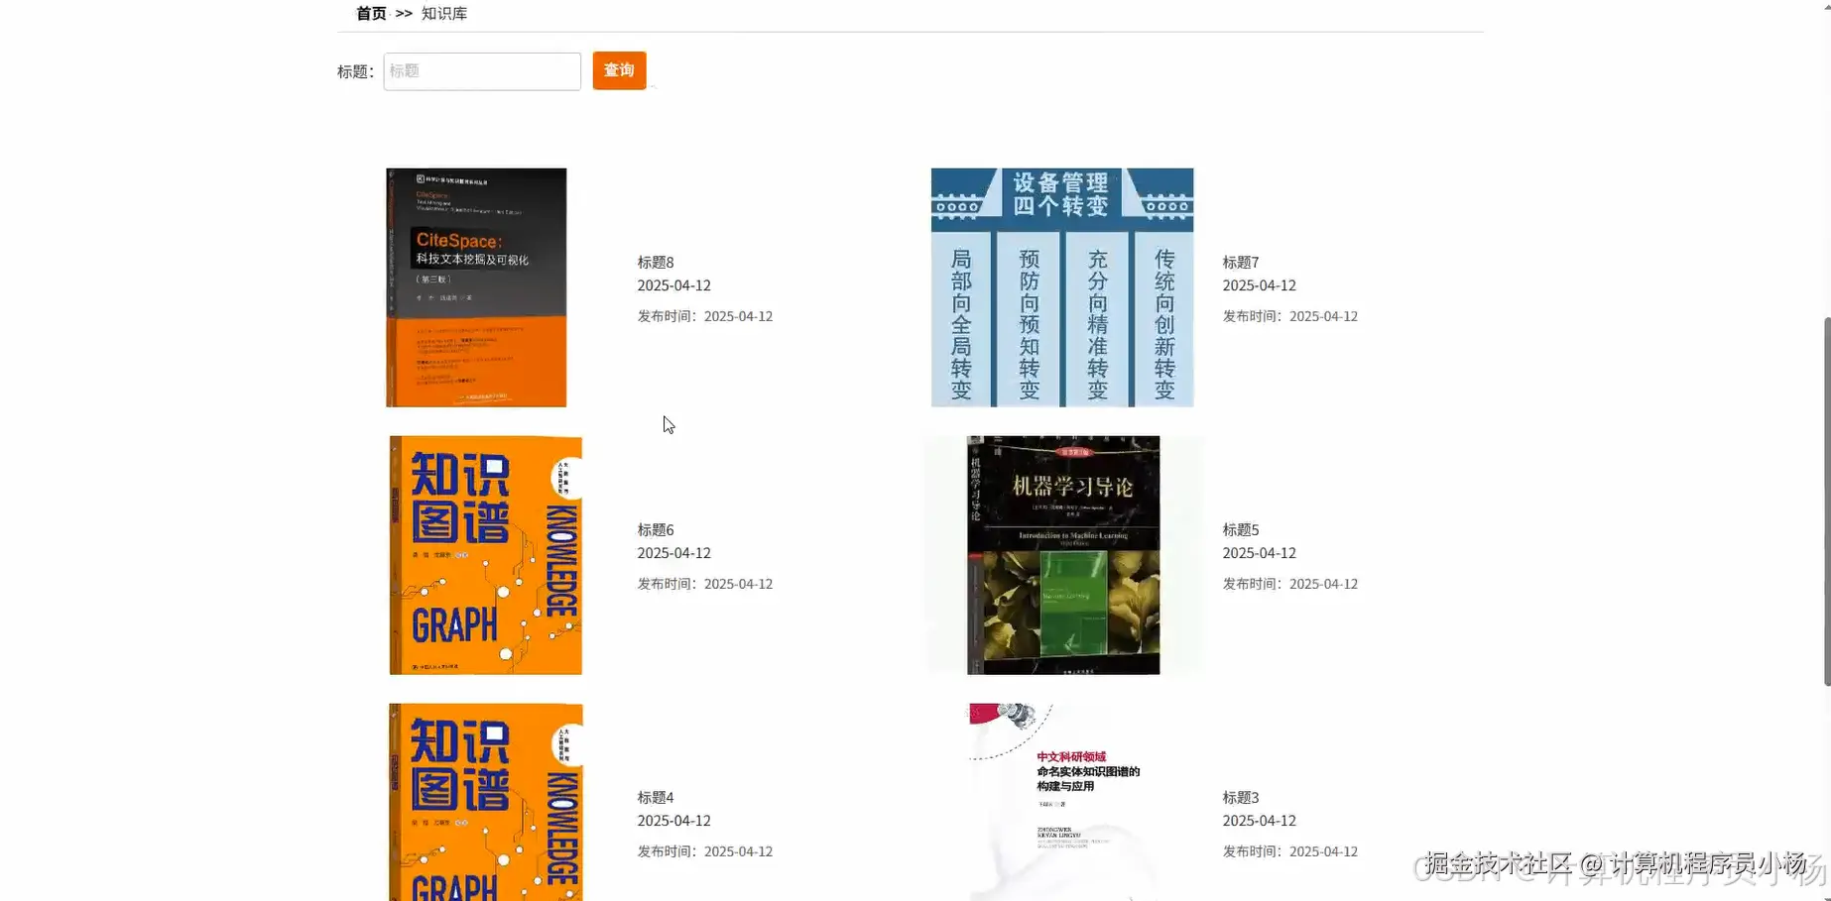Select the 标题3 entry title

pos(1240,797)
